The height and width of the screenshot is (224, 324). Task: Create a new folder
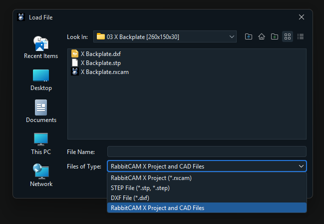point(275,36)
